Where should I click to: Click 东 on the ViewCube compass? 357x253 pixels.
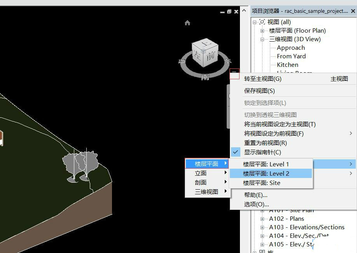(227, 61)
